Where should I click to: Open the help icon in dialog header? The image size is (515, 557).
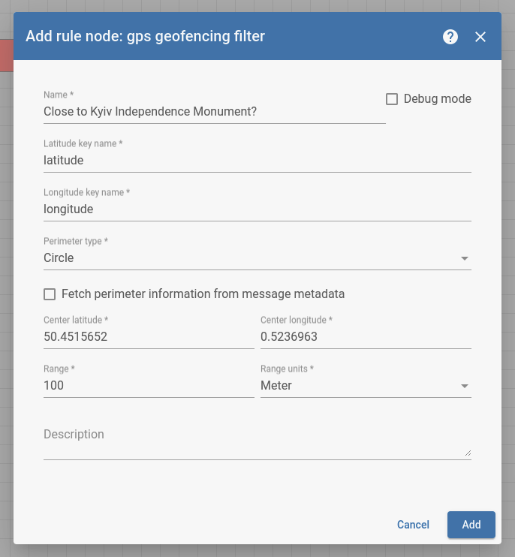450,37
